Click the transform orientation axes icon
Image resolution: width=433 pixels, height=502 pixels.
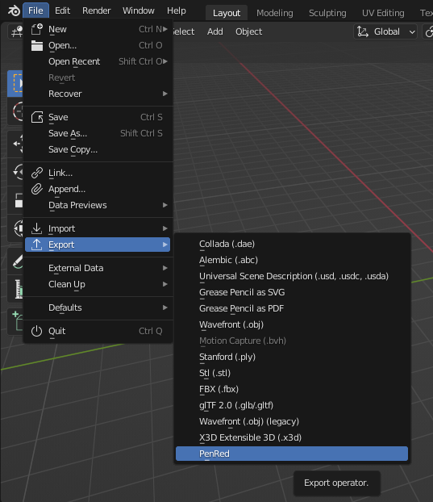click(x=363, y=31)
